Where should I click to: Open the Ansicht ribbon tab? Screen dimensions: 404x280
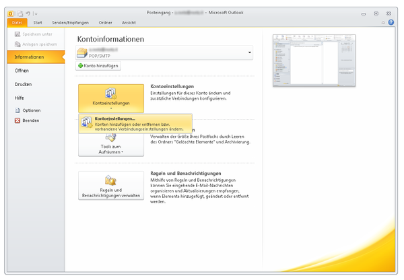129,23
